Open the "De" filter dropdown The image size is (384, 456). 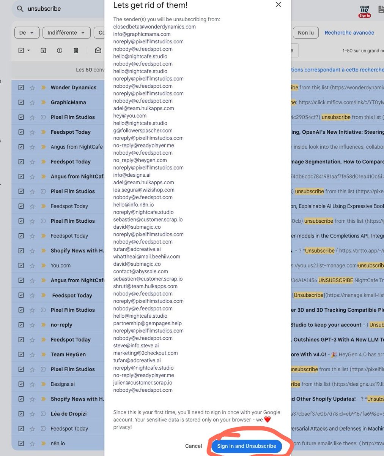tap(27, 33)
